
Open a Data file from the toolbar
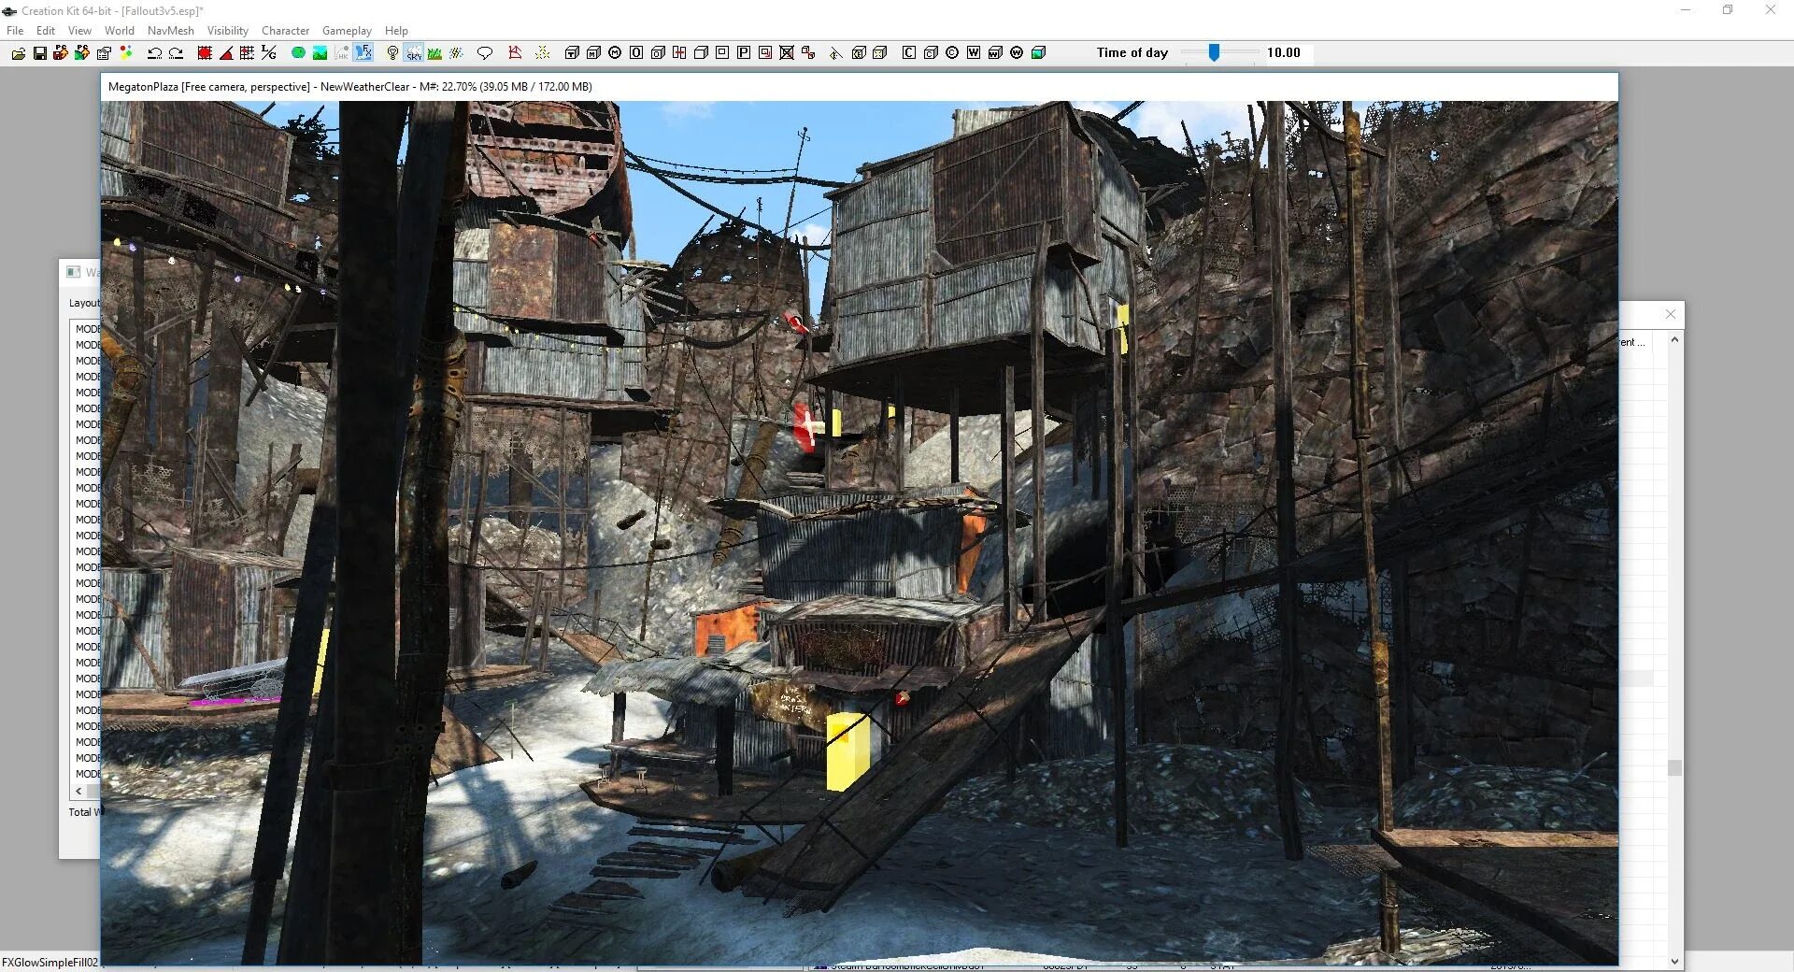(17, 52)
